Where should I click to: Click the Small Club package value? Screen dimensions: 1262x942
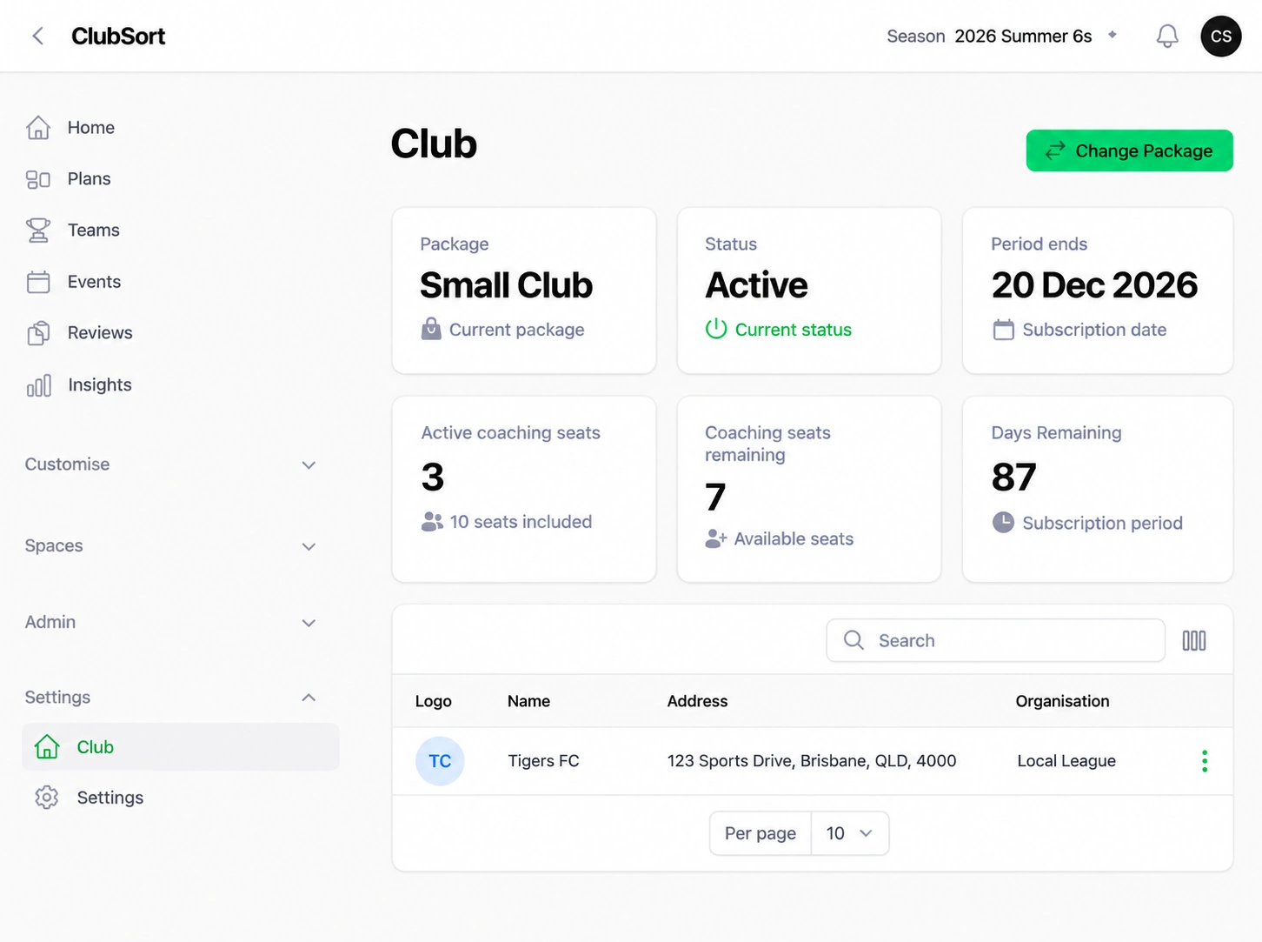coord(506,285)
